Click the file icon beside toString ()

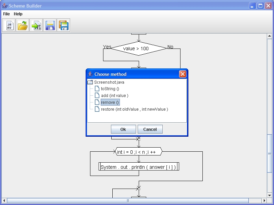click(x=97, y=89)
